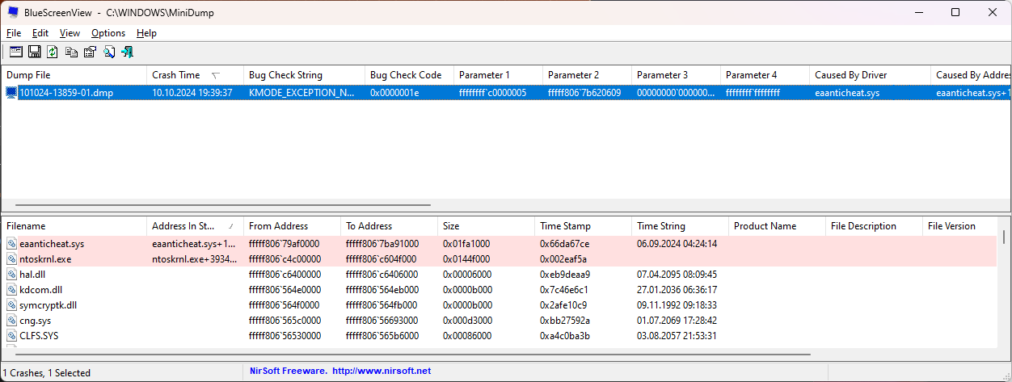Click the dump icon beside 101024-13859-01.dmp

coord(11,93)
